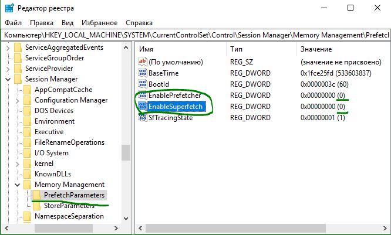Click the BaseTime registry value icon
Viewport: 391px width, 235px height.
pos(142,73)
